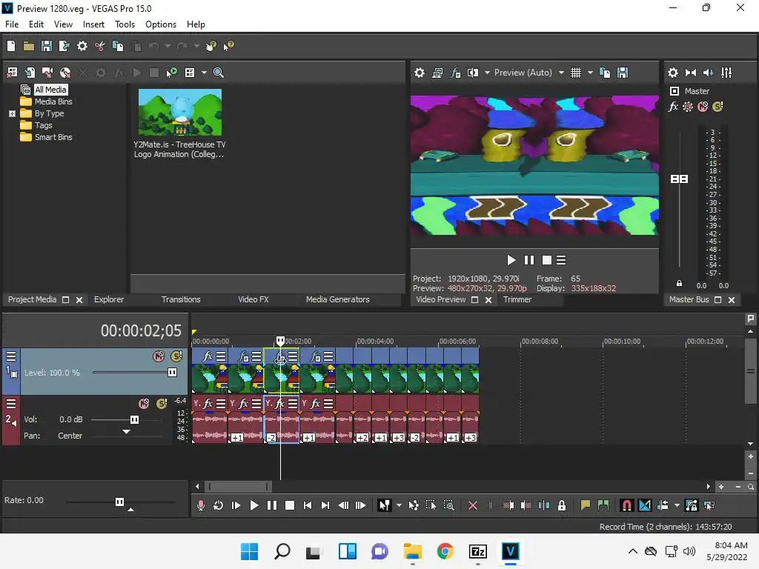759x569 pixels.
Task: Open the undo history dropdown arrow
Action: click(168, 46)
